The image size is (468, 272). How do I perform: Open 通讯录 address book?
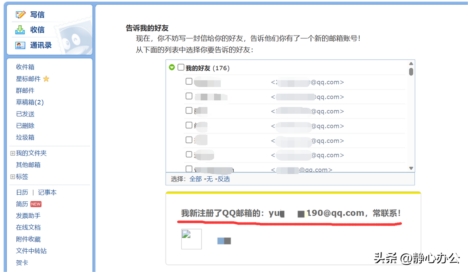click(x=41, y=45)
